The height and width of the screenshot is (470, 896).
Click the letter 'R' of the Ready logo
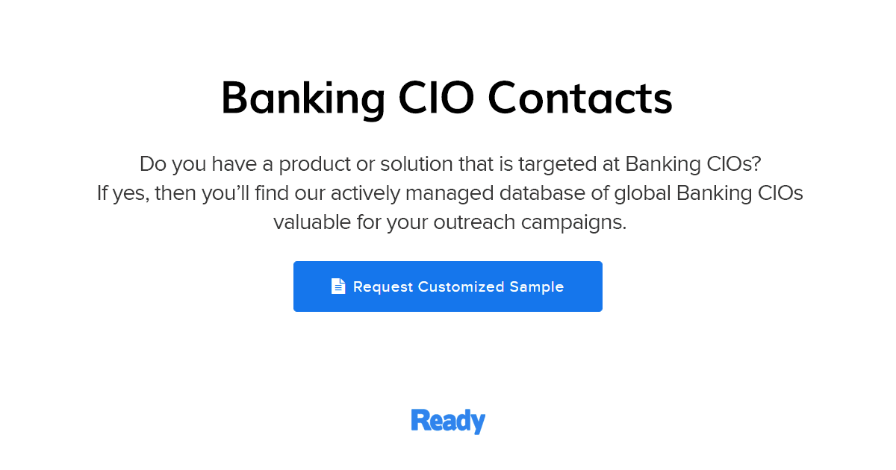pos(420,421)
